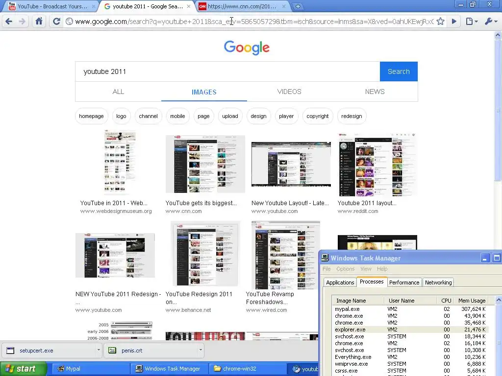Close the youtube 2011 Google Search tab
The image size is (502, 376).
point(189,6)
